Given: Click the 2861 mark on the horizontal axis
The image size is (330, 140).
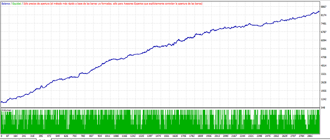Looking at the screenshot, I should click(x=308, y=136).
